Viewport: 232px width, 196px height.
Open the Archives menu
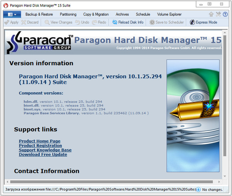[122, 14]
